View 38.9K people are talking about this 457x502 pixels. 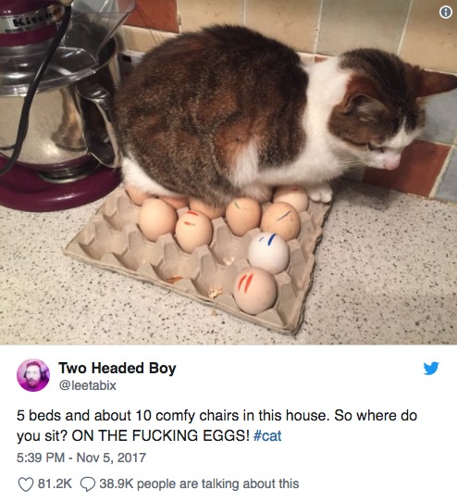point(199,483)
